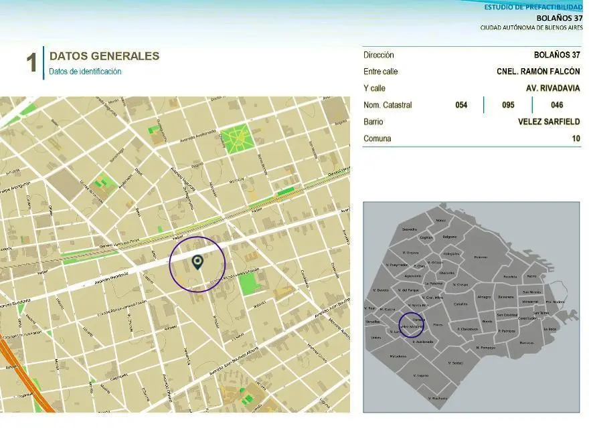Click 'Caballito' on the neighborhoods map
The image size is (589, 428).
pyautogui.click(x=461, y=304)
